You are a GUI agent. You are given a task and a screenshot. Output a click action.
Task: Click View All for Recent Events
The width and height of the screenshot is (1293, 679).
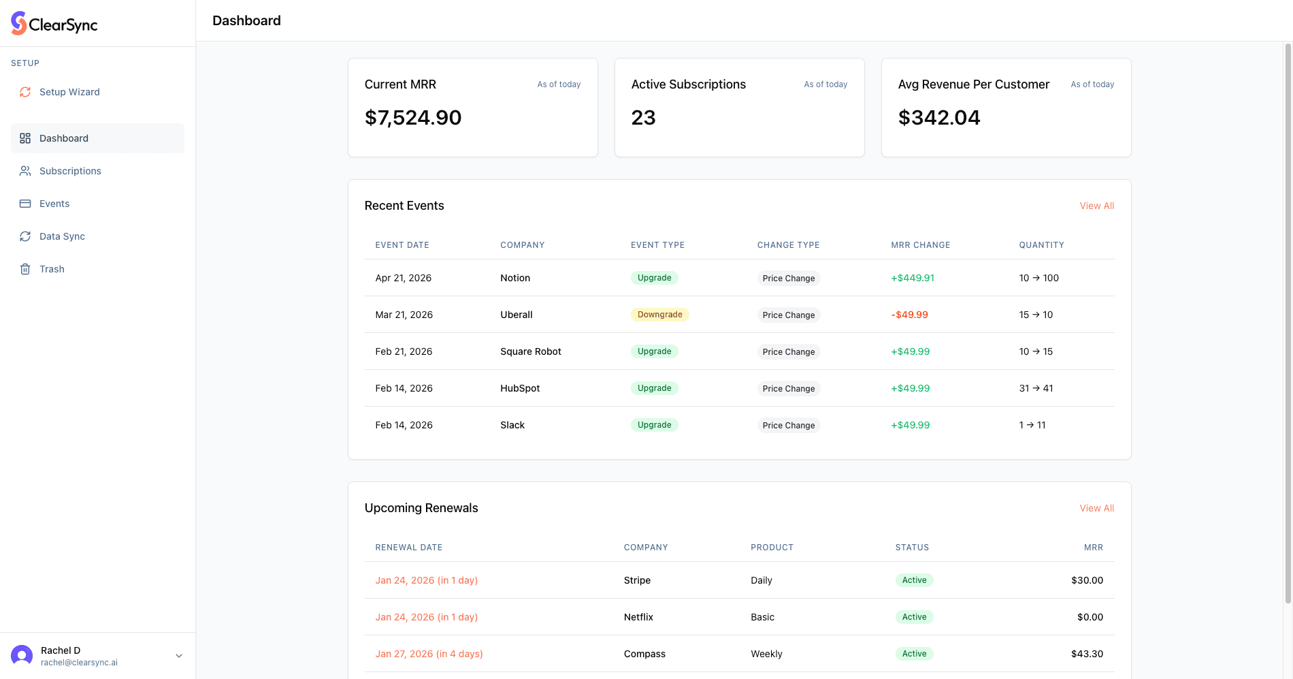click(1096, 205)
